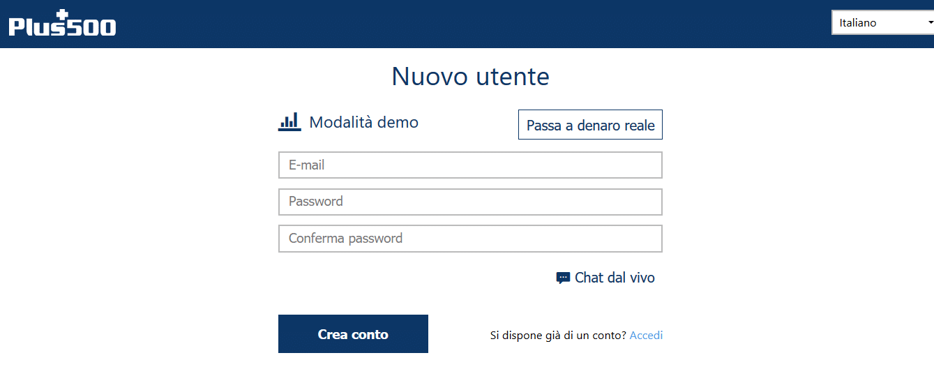Expand the language selector using its arrow
This screenshot has height=390, width=934.
(930, 22)
